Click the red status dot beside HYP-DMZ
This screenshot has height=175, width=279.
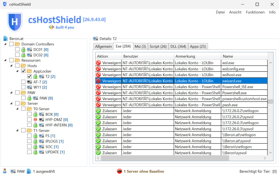(35, 119)
